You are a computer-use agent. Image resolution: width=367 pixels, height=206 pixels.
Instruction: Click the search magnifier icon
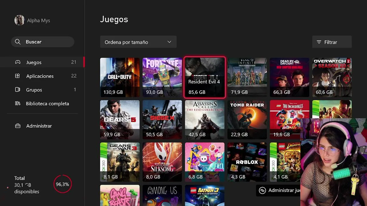[18, 42]
